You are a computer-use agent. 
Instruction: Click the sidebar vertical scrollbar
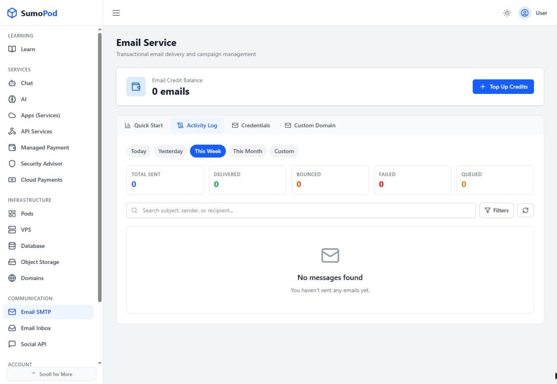tap(100, 167)
